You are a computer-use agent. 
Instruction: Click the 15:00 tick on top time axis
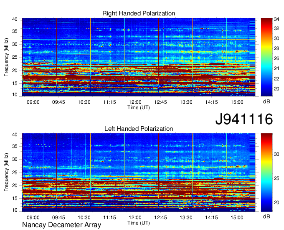[237, 102]
